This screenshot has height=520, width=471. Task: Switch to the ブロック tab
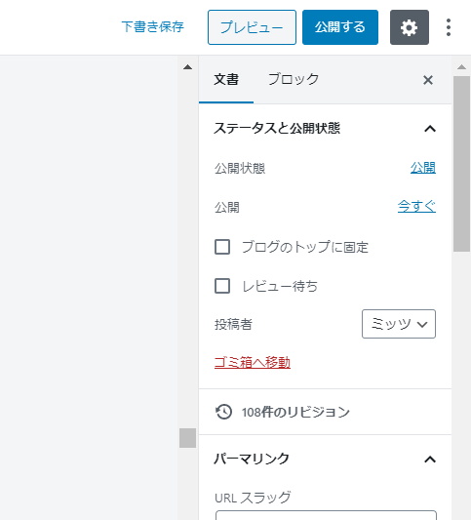pos(293,80)
